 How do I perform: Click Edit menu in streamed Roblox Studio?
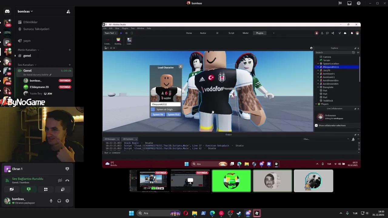click(x=111, y=28)
